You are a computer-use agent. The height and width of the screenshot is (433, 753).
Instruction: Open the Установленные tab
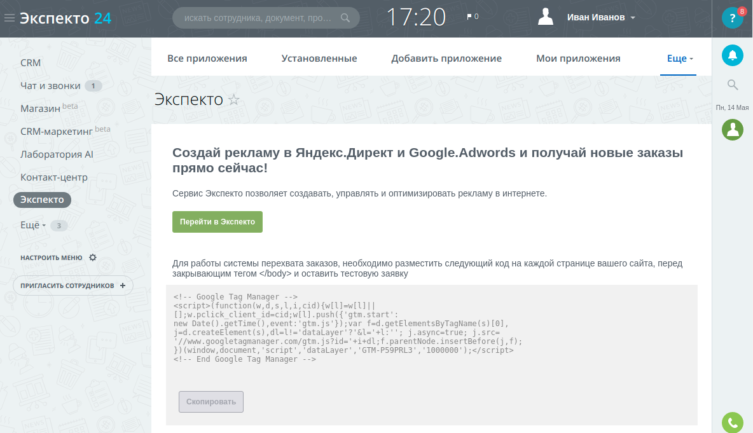coord(319,58)
